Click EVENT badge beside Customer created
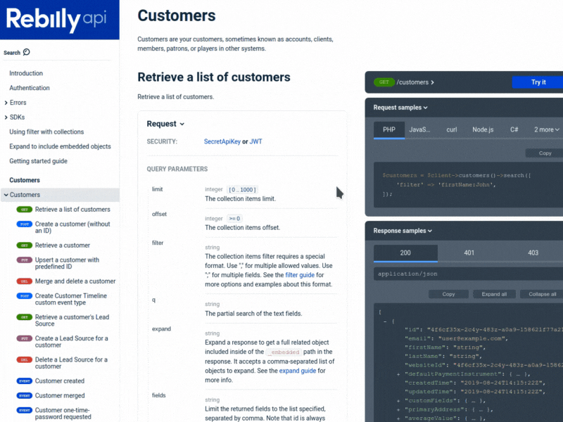This screenshot has height=422, width=563. [x=25, y=381]
